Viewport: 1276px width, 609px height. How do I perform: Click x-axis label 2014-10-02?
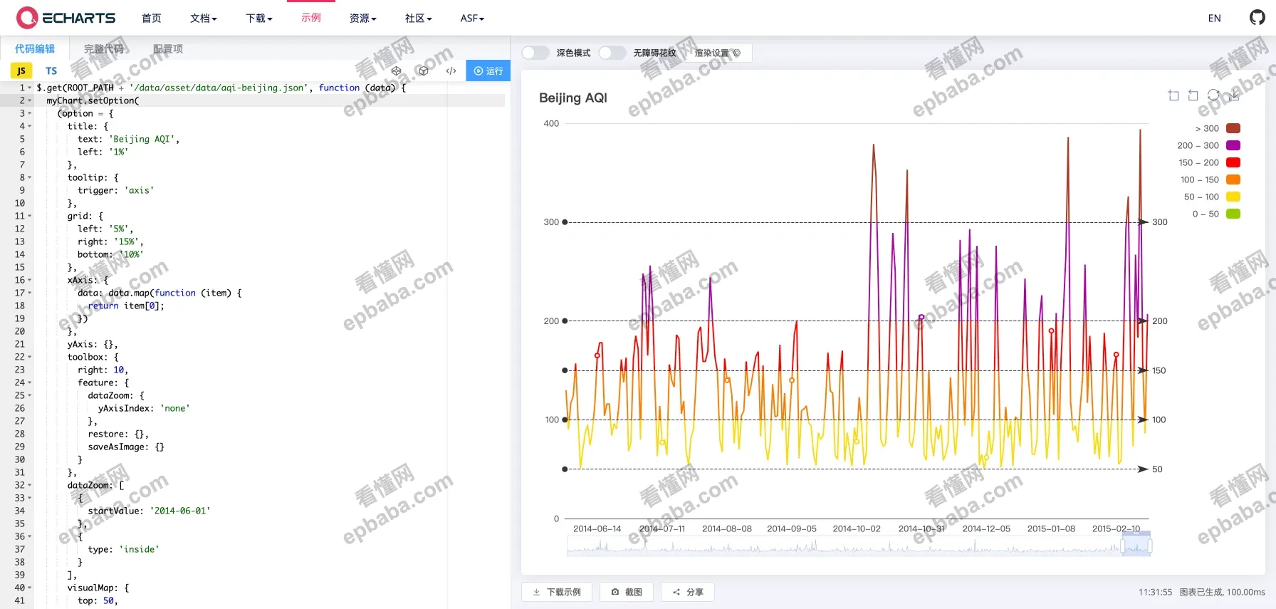click(857, 529)
